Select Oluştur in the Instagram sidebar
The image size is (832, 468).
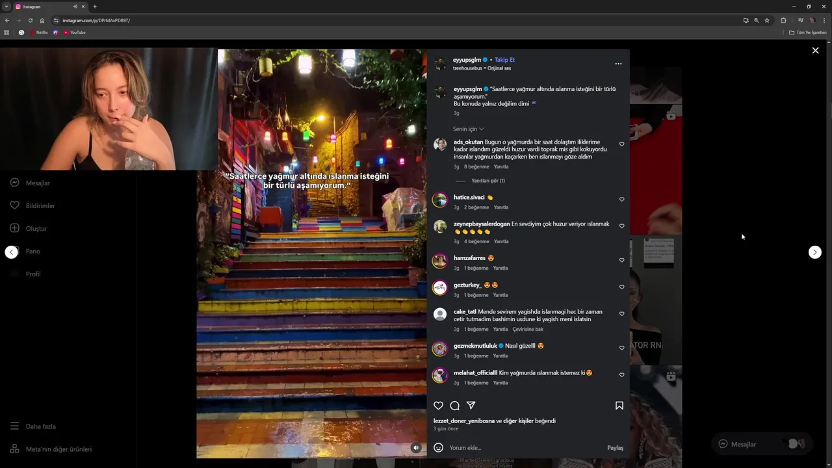(29, 229)
